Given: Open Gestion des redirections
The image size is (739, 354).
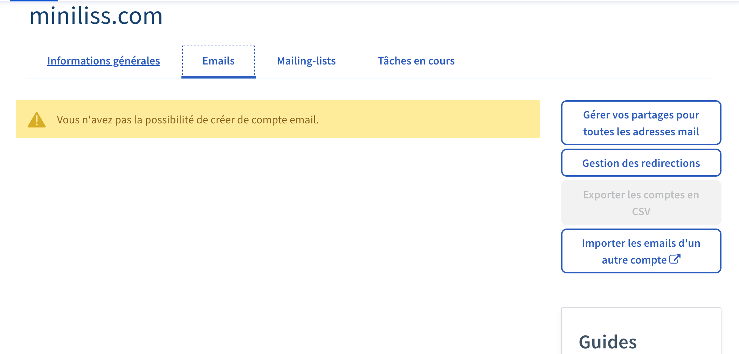Looking at the screenshot, I should click(641, 163).
